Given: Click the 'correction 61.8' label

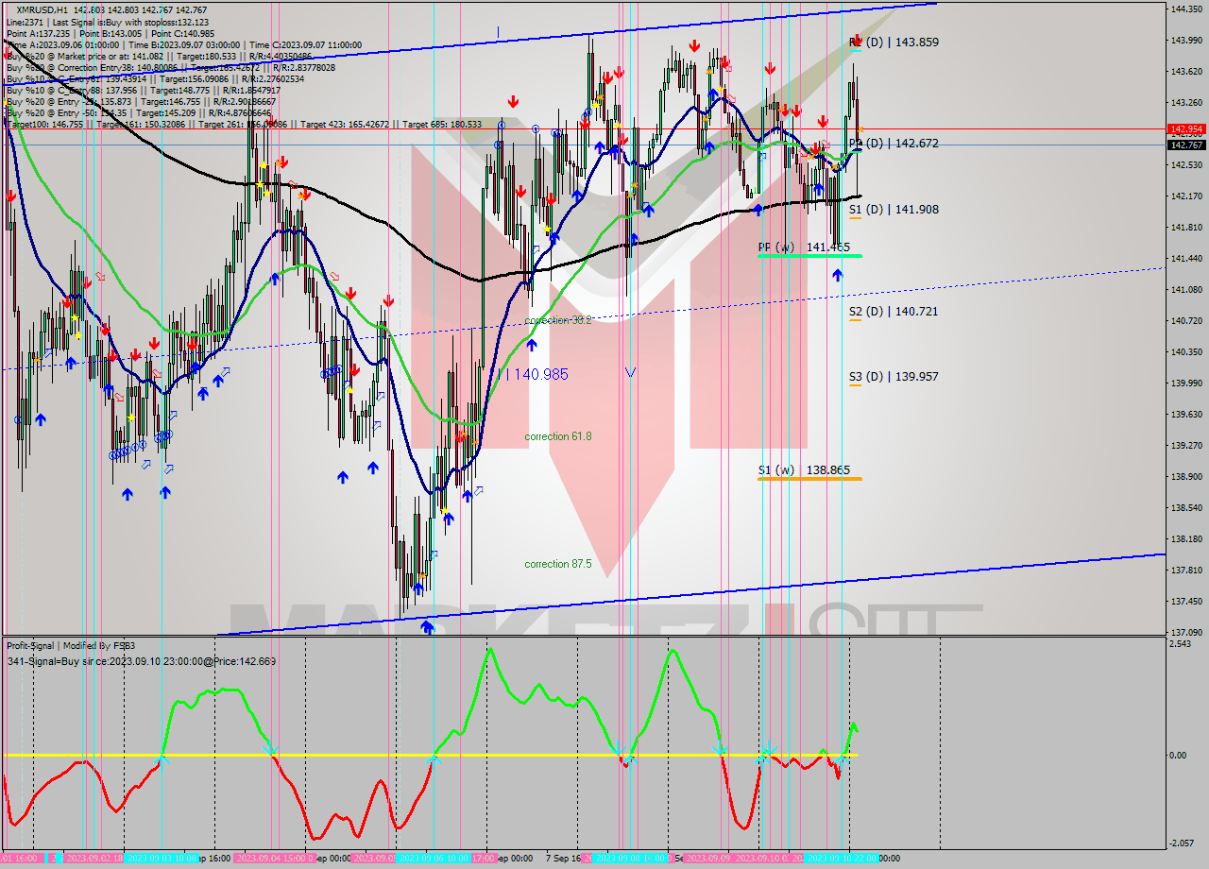Looking at the screenshot, I should 558,436.
